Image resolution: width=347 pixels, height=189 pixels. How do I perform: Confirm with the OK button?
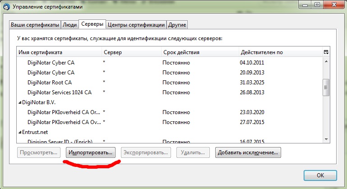click(x=320, y=175)
